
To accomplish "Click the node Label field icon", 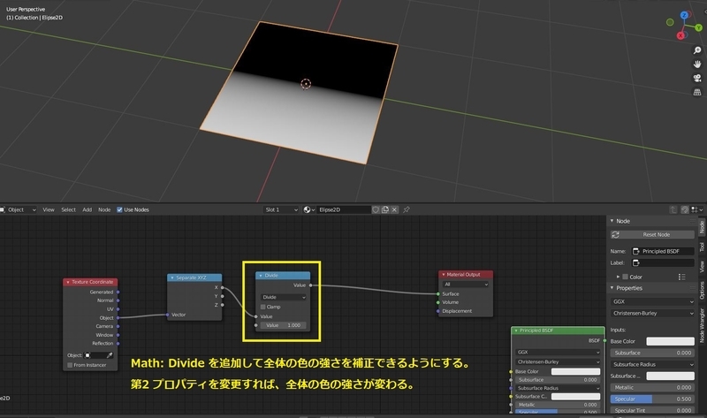I will [635, 262].
